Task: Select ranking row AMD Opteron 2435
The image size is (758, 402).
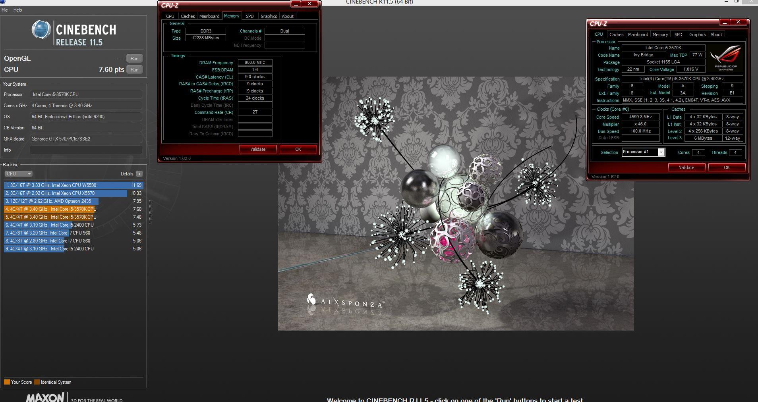Action: pos(73,201)
